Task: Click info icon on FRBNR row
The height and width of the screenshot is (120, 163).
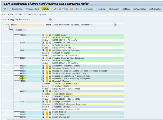Action: [43, 71]
